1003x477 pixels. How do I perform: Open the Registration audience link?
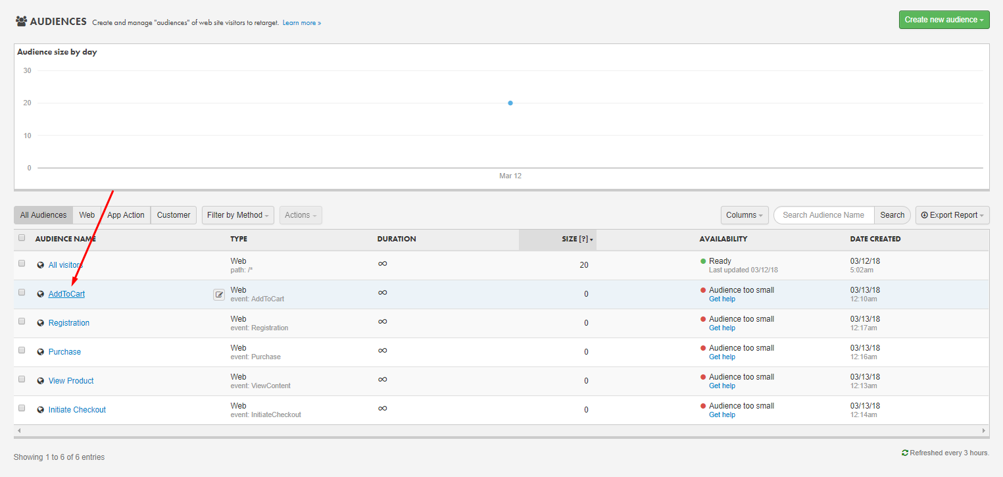pyautogui.click(x=69, y=323)
